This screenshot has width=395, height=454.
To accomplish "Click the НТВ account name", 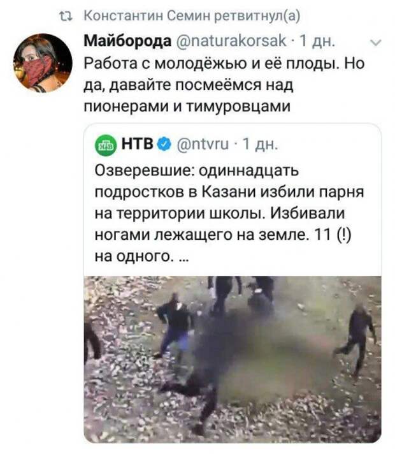I will coord(138,143).
